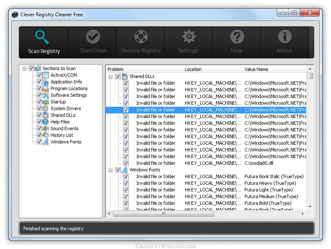Click the Shared DLLs group icon in results
This screenshot has height=249, width=331.
pos(125,76)
